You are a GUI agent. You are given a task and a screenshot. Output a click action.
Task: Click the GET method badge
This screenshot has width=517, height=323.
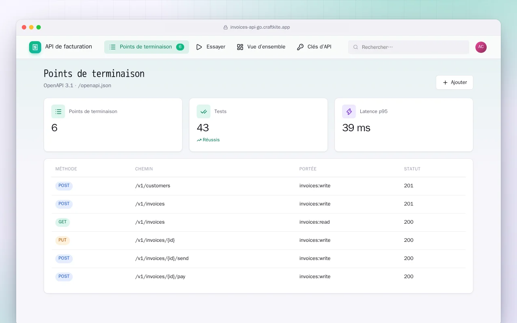coord(63,222)
